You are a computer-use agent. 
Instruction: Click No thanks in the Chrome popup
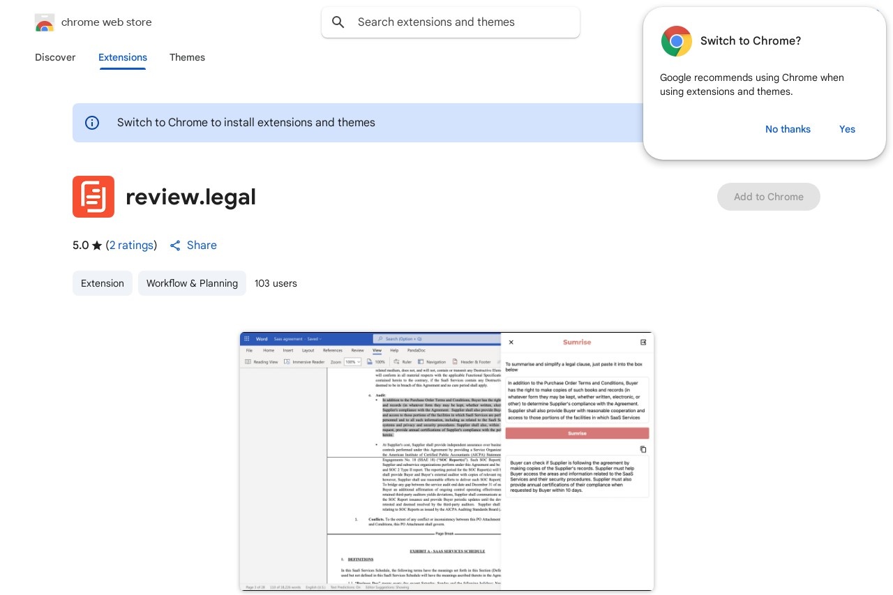point(788,129)
